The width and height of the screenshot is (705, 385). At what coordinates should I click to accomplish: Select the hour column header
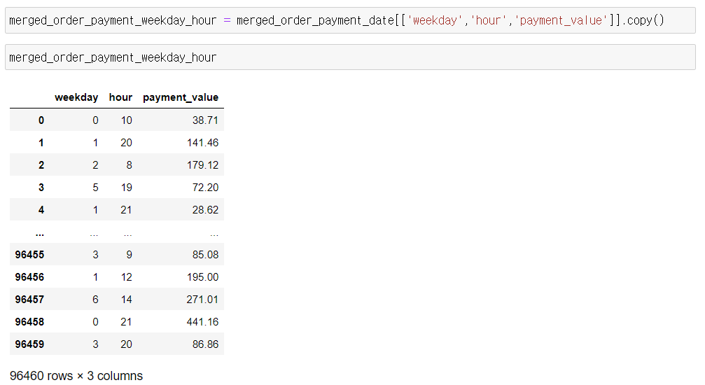120,97
